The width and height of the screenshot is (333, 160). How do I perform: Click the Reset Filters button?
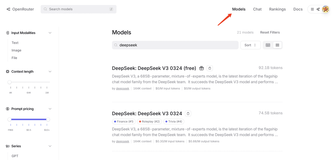click(x=270, y=32)
